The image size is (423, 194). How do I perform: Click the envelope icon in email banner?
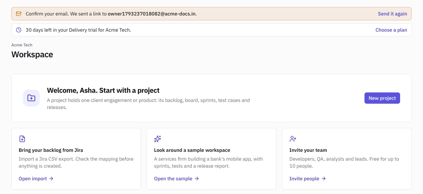pyautogui.click(x=19, y=14)
